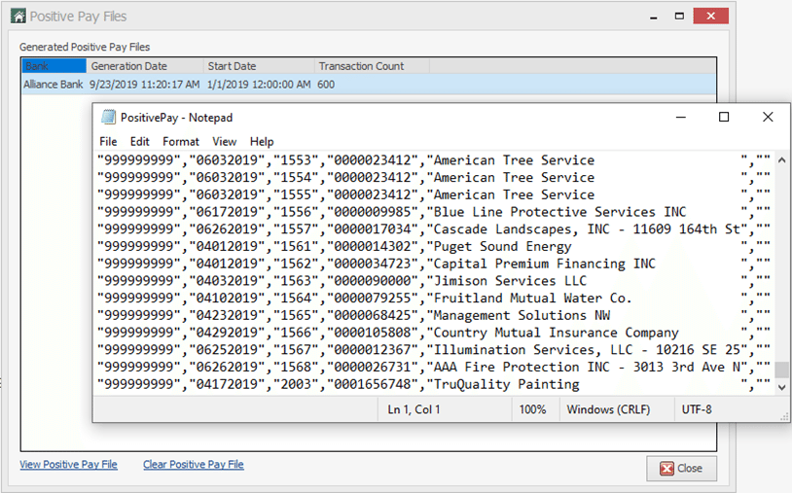Maximize the Positive Pay Files window

coord(679,17)
